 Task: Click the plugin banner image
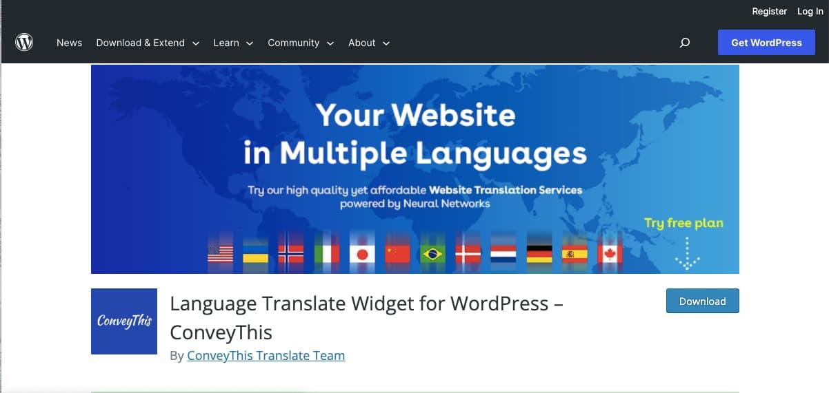(x=415, y=169)
